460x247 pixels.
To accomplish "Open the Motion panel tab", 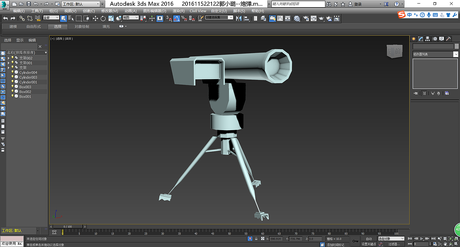I will click(434, 39).
